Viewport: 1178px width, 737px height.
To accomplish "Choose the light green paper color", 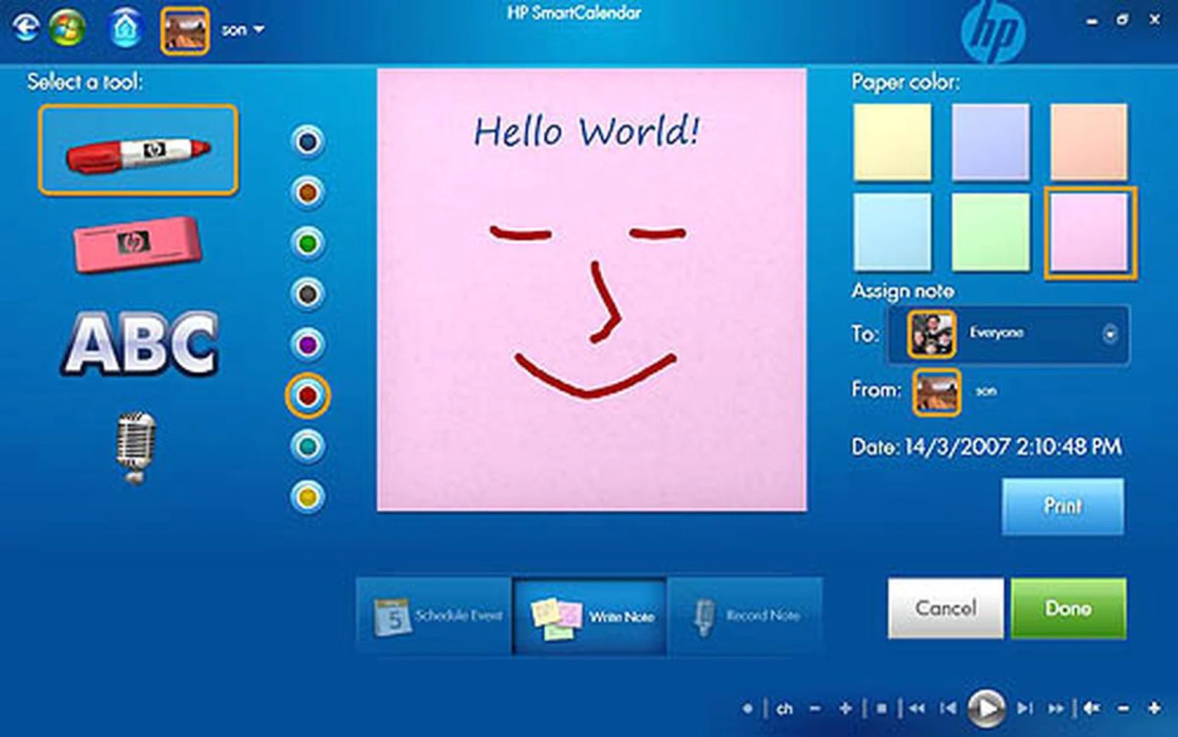I will coord(990,232).
